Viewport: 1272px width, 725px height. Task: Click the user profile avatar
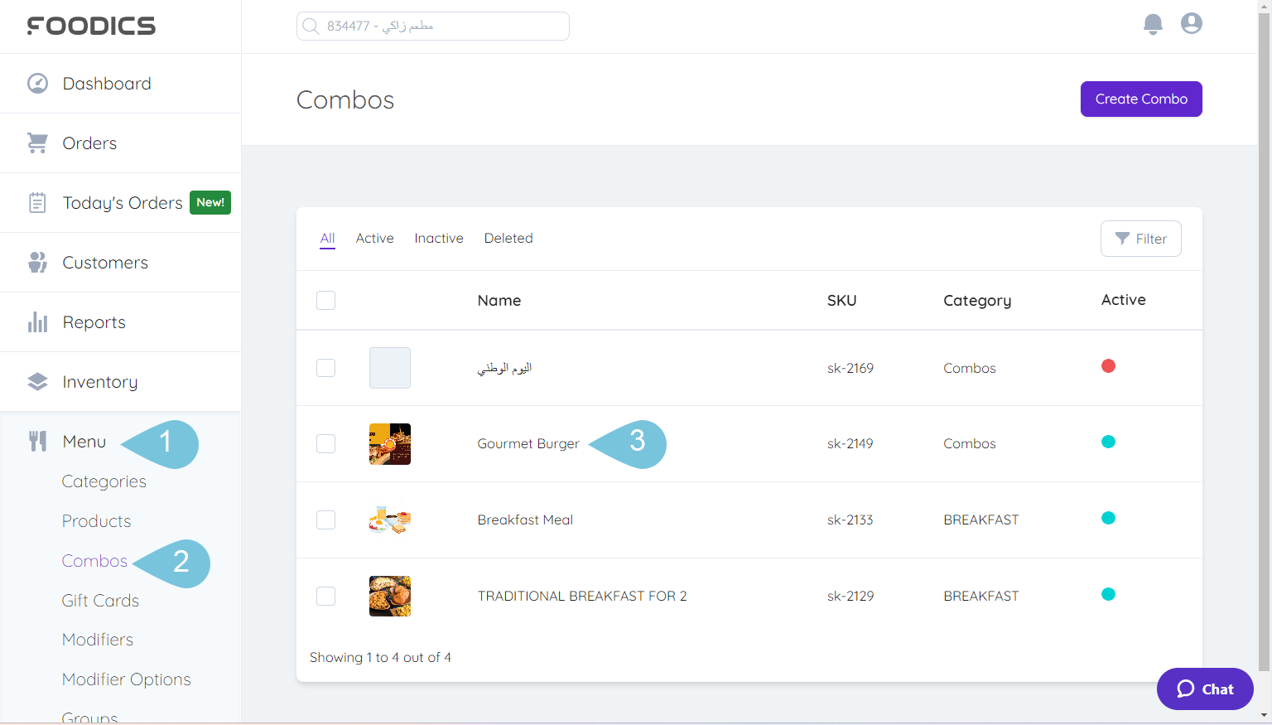(x=1192, y=24)
